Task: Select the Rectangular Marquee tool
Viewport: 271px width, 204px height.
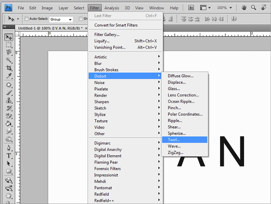Action: pyautogui.click(x=9, y=45)
